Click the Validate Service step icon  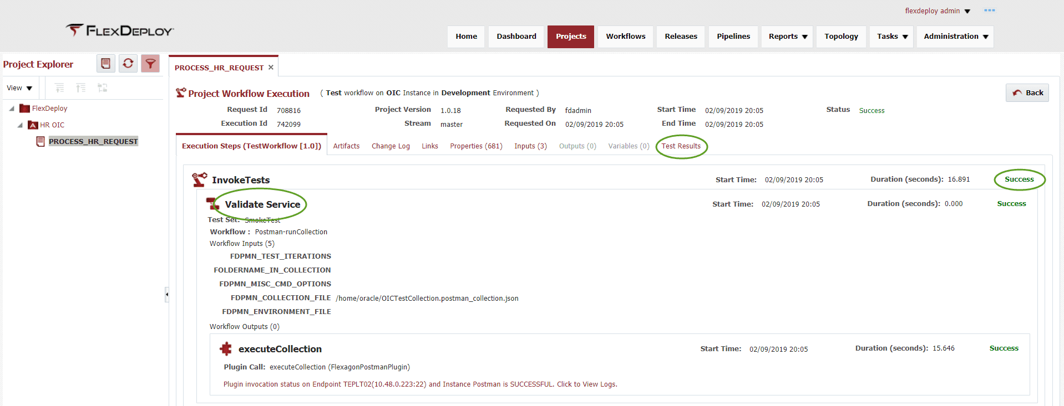click(212, 204)
